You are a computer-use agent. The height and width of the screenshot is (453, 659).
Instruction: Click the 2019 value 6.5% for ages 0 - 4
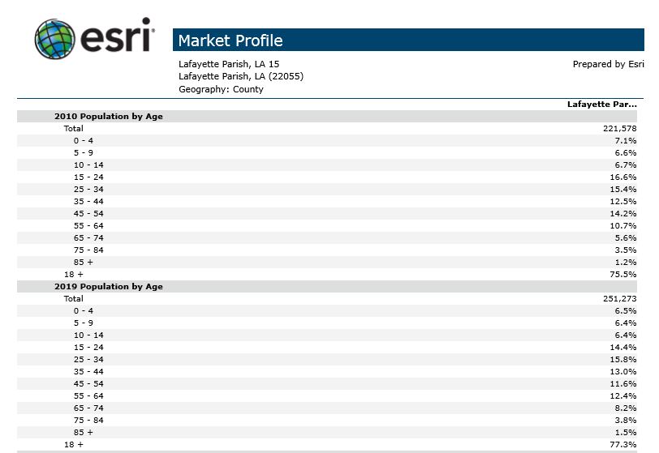[626, 311]
